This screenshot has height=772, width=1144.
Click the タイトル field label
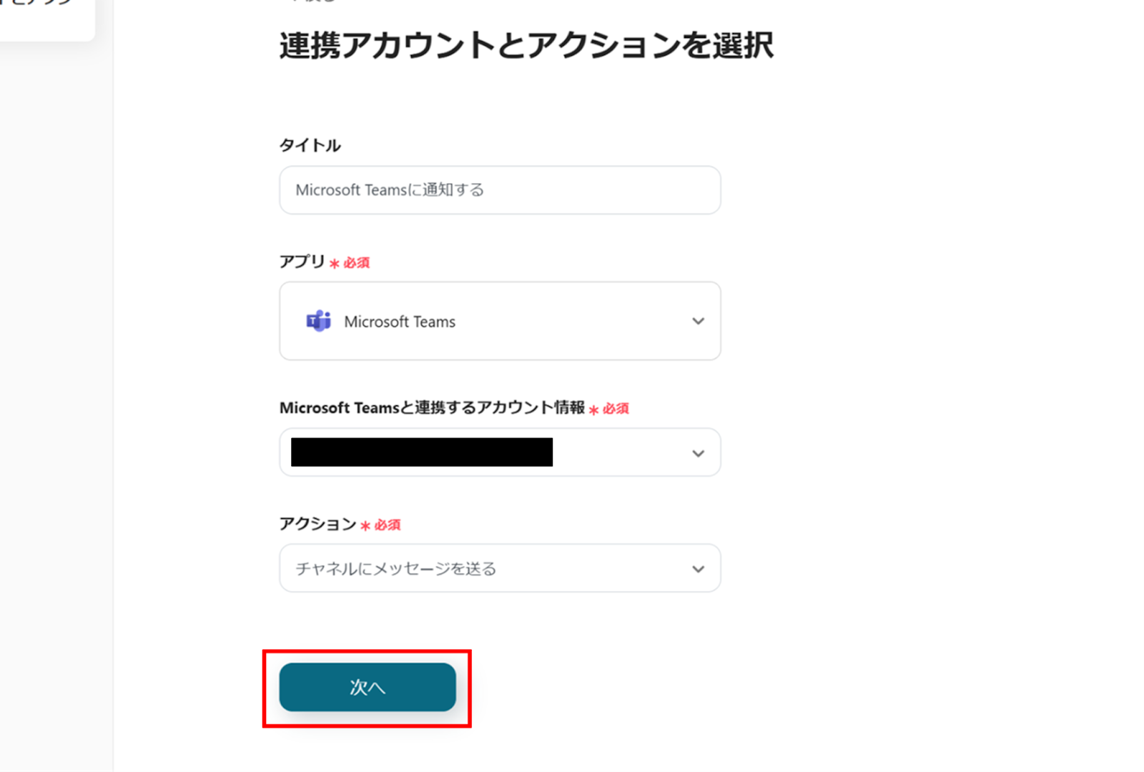click(x=310, y=145)
